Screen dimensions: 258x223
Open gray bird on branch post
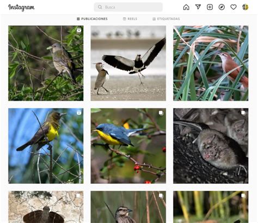[46, 63]
